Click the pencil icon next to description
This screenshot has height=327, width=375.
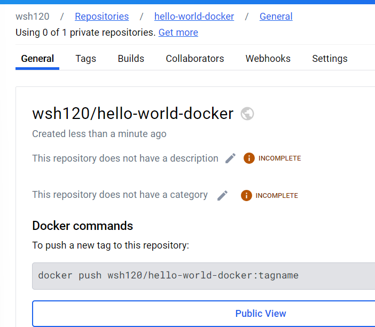(x=231, y=158)
